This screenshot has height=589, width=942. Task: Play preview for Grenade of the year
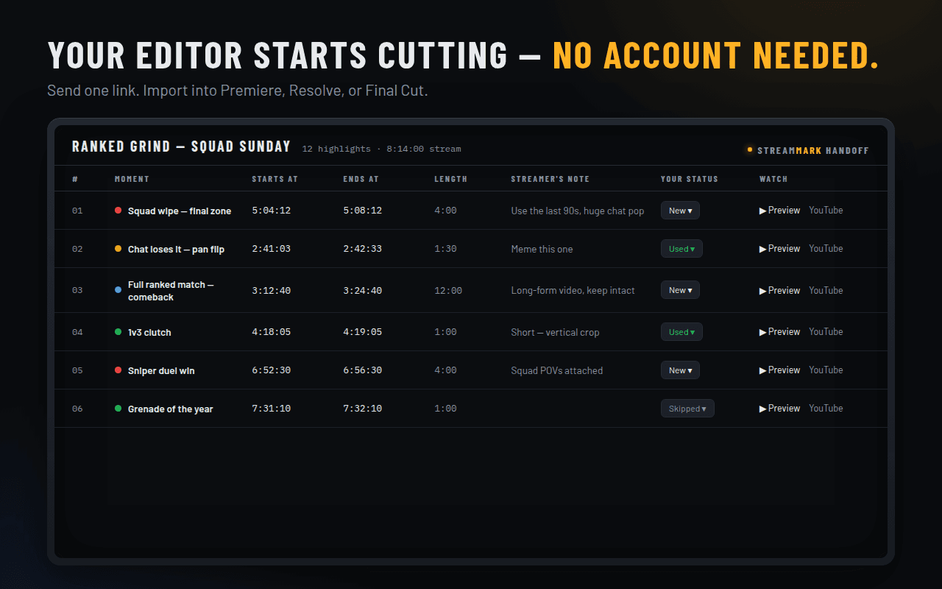(779, 409)
